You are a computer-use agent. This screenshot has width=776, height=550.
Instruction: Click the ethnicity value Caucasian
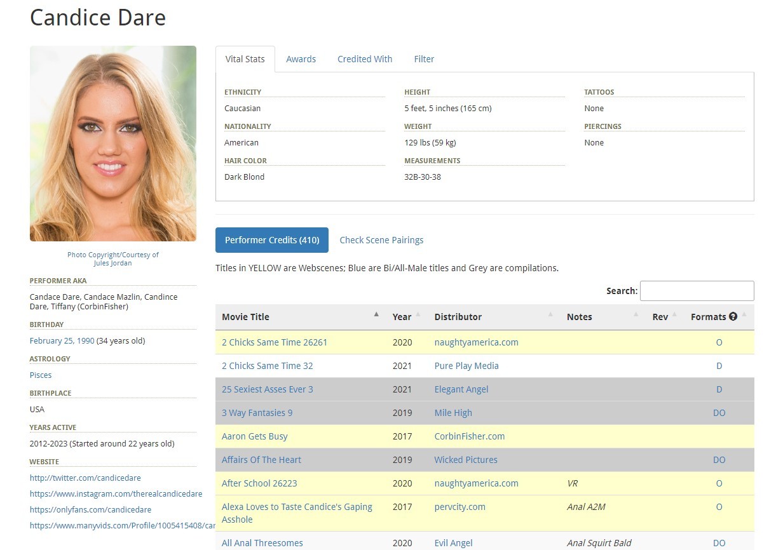click(x=243, y=109)
